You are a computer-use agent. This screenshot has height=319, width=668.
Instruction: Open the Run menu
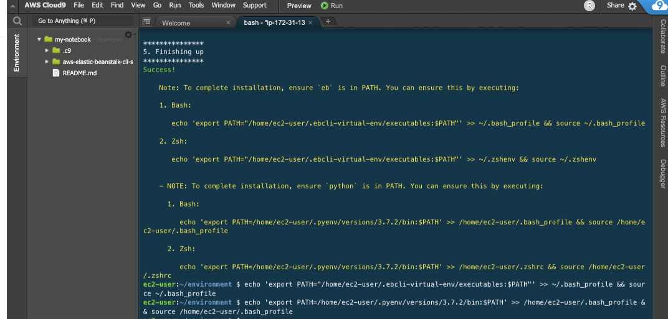174,6
